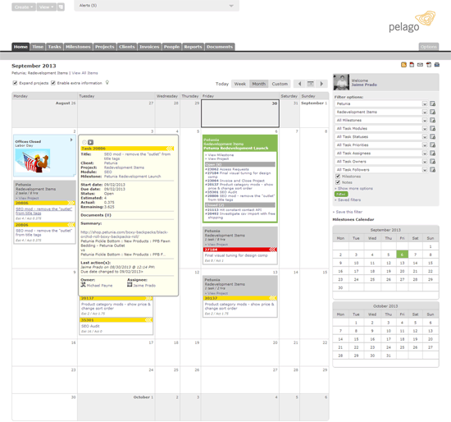Go to next month with right arrow

click(321, 84)
